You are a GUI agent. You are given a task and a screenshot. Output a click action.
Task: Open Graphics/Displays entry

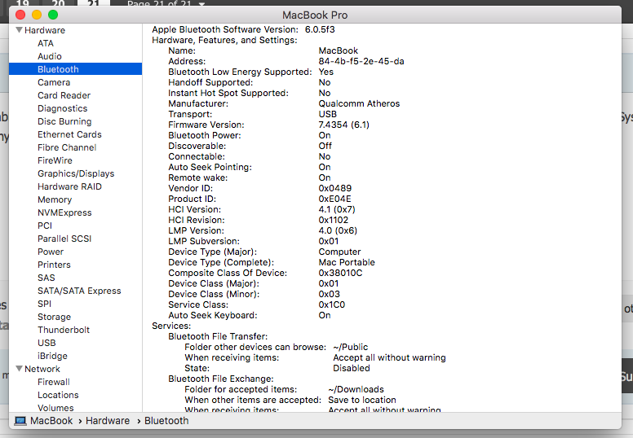[x=76, y=173]
